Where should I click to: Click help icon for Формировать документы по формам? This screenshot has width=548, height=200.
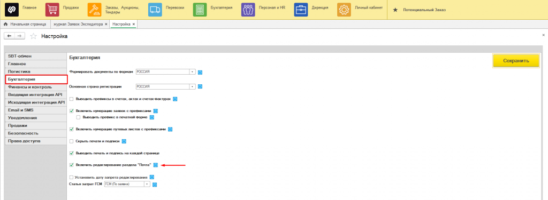200,72
